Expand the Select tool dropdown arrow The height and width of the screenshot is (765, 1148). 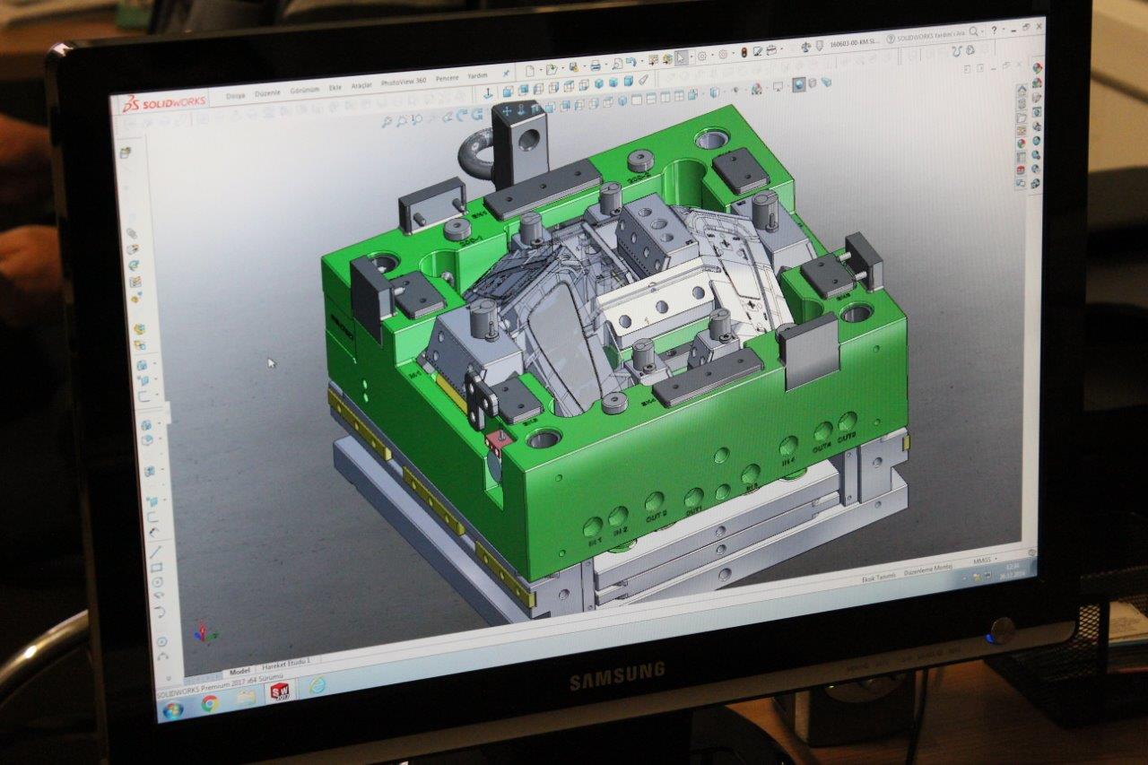[x=691, y=57]
